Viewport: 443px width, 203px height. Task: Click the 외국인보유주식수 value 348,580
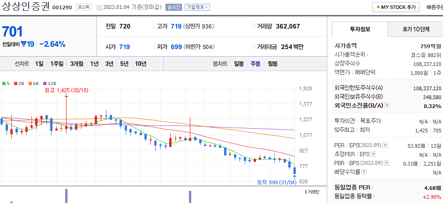431,97
